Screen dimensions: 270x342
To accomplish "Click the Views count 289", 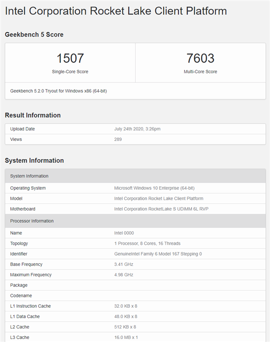I will (x=118, y=139).
